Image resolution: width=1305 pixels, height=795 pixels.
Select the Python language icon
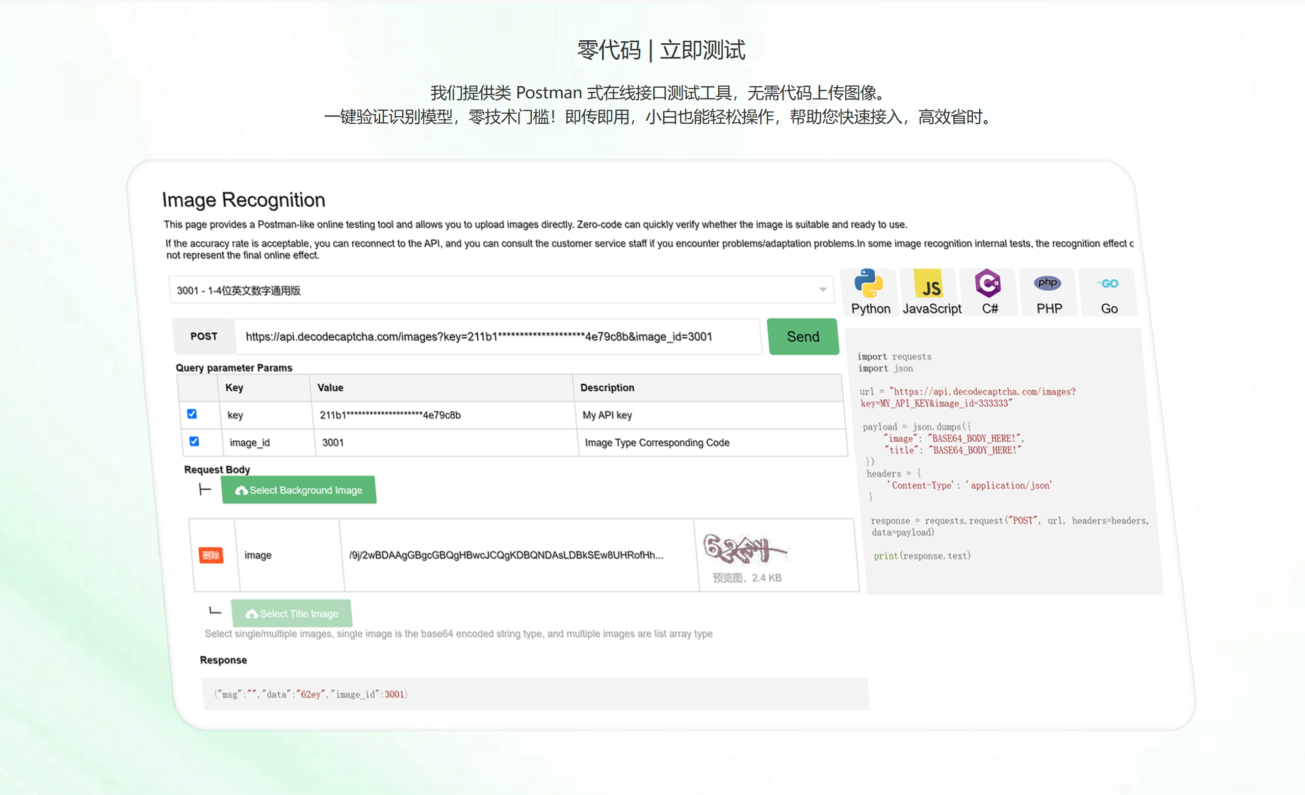pyautogui.click(x=869, y=283)
